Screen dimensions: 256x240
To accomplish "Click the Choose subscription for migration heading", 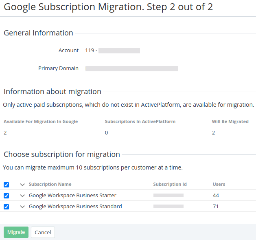I will click(x=62, y=154).
